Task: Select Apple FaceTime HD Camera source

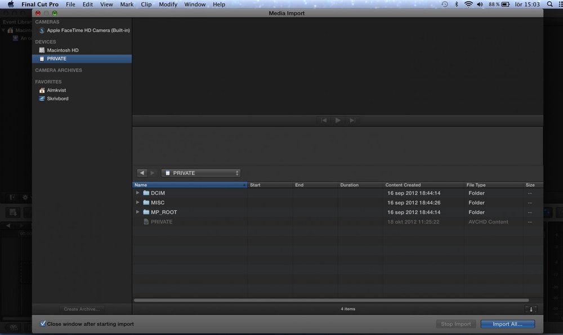Action: [88, 30]
